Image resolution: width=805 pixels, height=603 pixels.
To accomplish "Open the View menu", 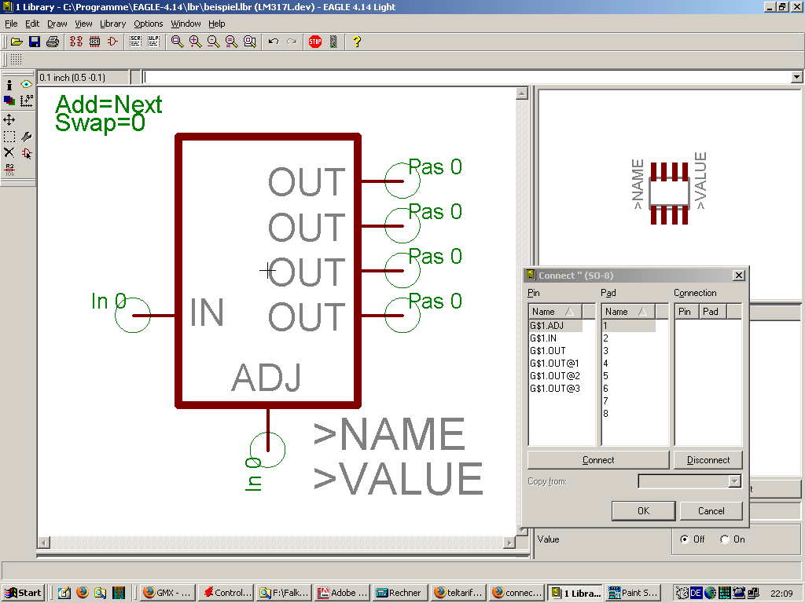I will pos(83,24).
